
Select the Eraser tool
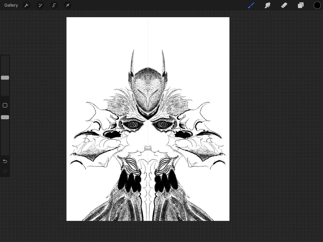tap(284, 5)
